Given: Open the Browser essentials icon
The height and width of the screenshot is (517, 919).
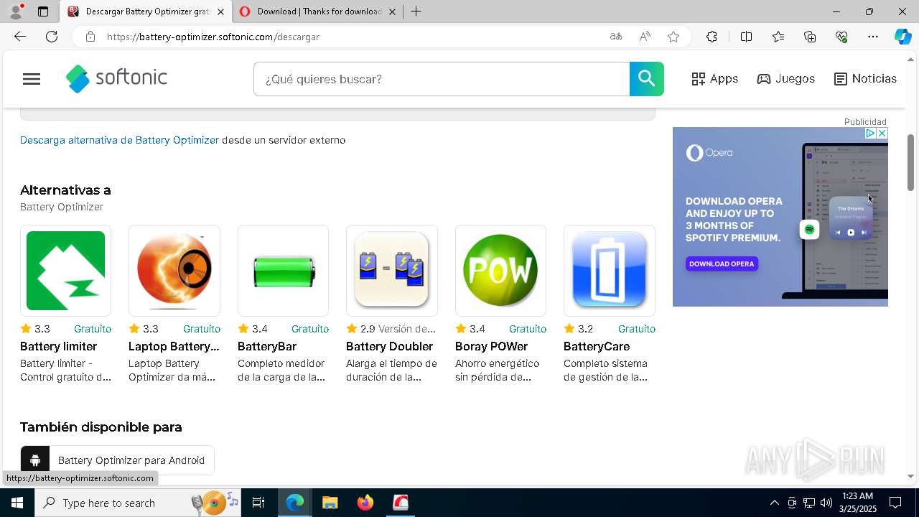Looking at the screenshot, I should click(841, 37).
